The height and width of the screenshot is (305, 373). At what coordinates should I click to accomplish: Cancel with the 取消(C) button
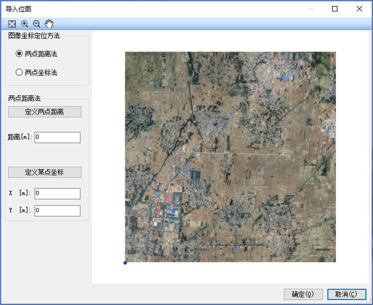point(346,294)
